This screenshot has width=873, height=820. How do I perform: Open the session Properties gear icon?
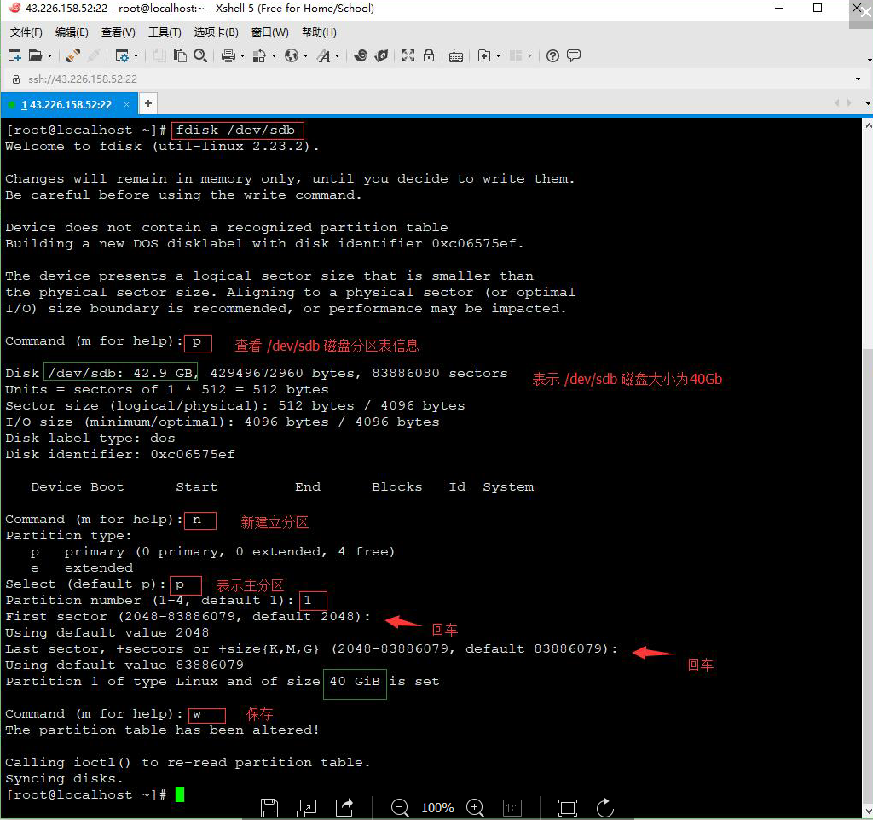click(x=122, y=55)
